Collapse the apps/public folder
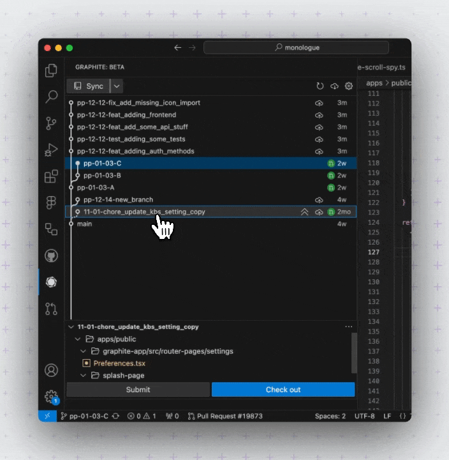 (x=78, y=339)
